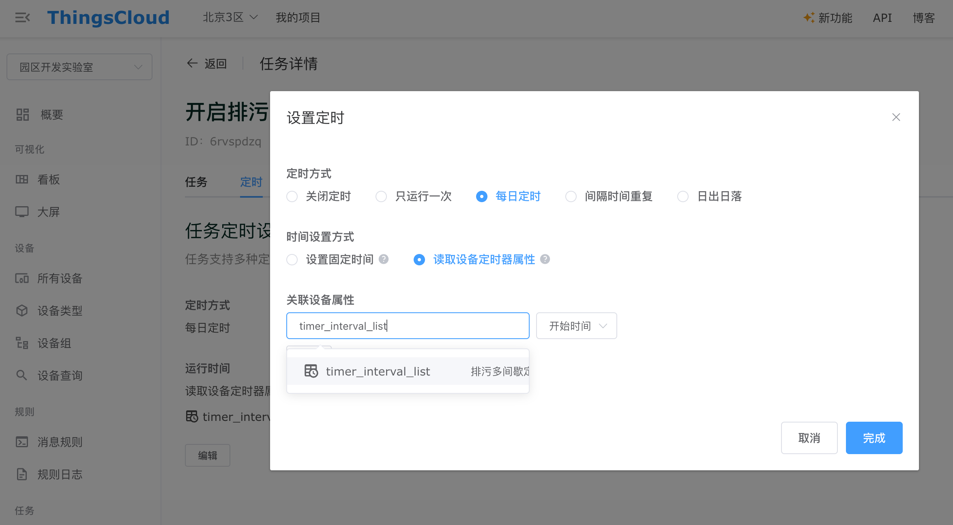Click the 设备类型 cube icon

click(22, 311)
